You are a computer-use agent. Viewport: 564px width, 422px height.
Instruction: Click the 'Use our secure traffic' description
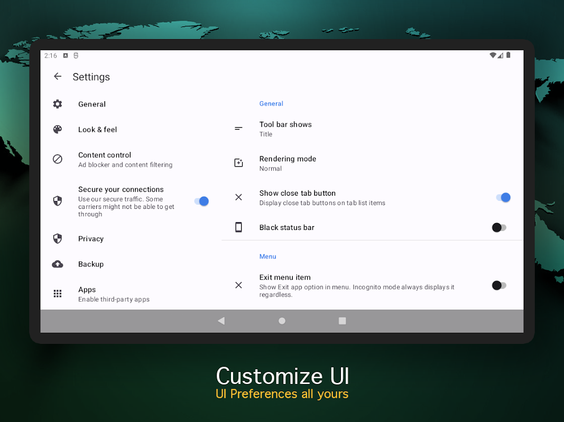tap(126, 207)
